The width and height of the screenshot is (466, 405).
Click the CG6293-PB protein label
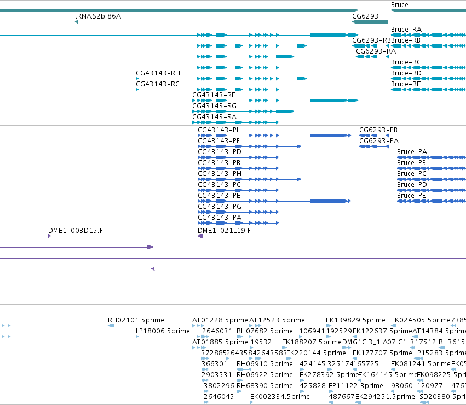(x=378, y=130)
